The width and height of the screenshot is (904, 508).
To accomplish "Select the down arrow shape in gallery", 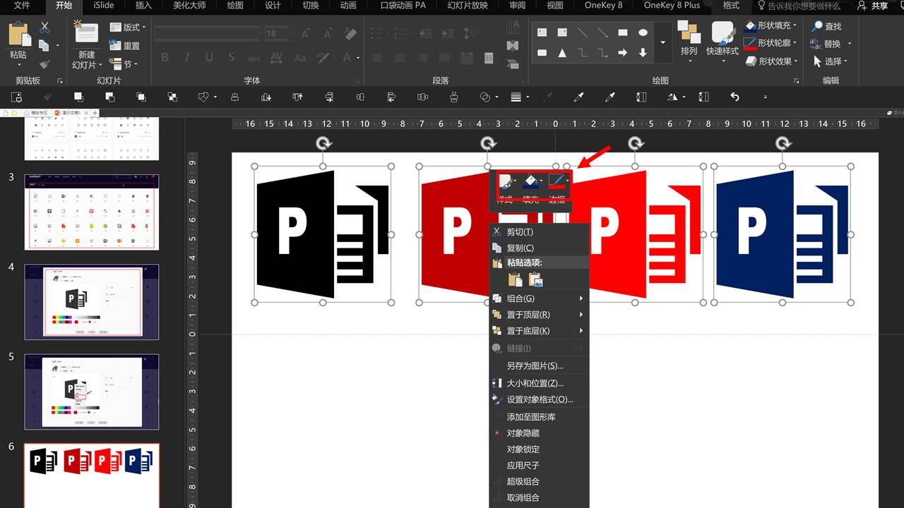I will (x=643, y=52).
